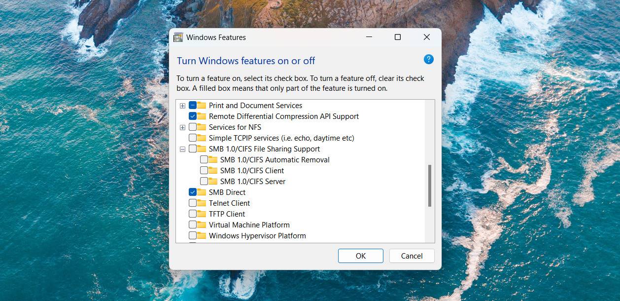
Task: Click the folder icon beside Telnet Client
Action: tap(202, 203)
